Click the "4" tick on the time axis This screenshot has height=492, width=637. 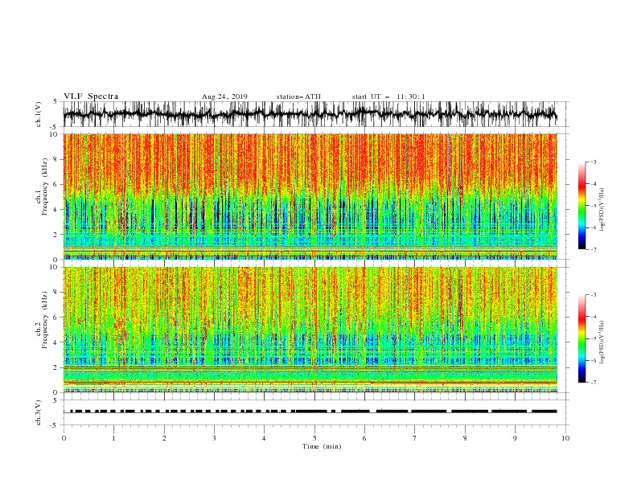[264, 438]
